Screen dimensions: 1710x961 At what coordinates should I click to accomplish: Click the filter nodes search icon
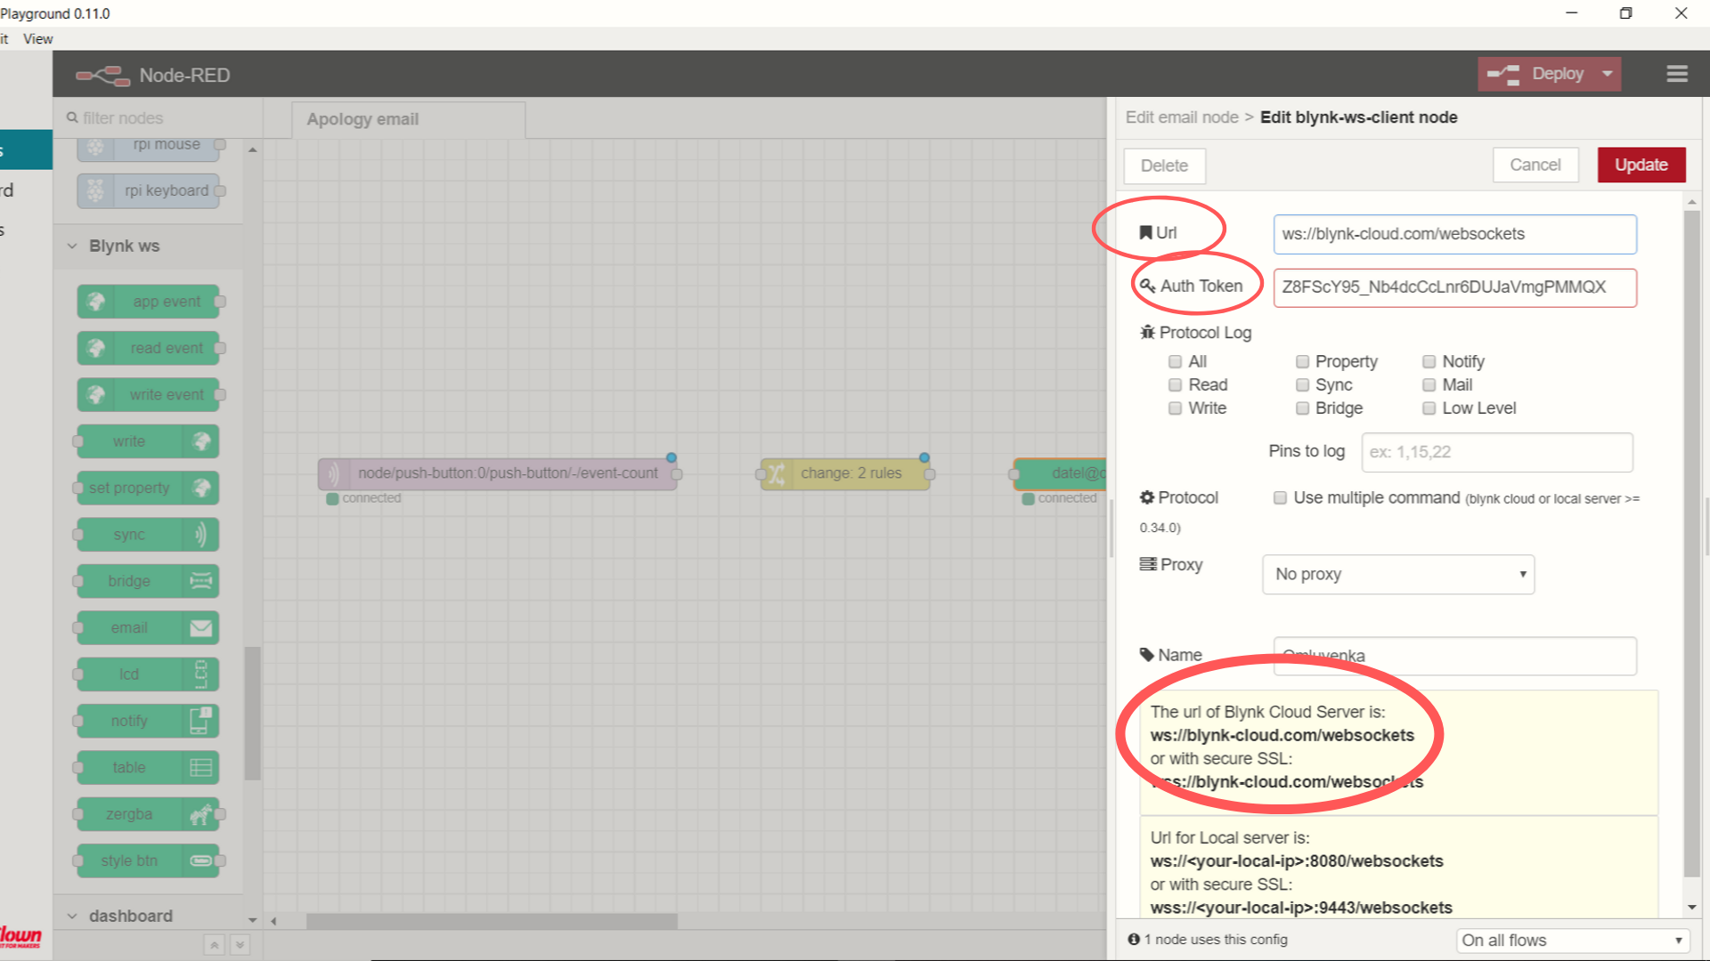(x=72, y=117)
